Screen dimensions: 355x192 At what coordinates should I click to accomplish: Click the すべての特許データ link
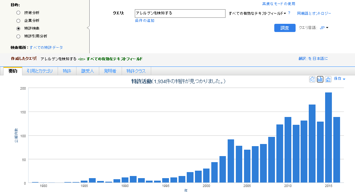click(x=46, y=48)
